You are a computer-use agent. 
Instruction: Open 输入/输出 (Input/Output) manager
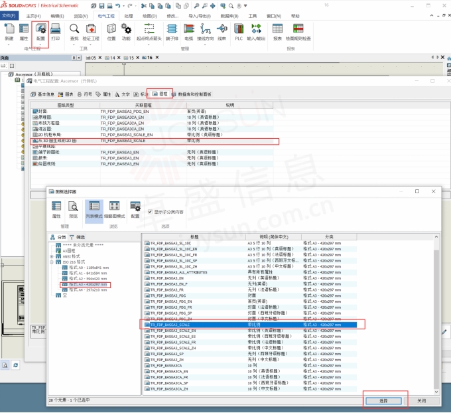click(256, 32)
